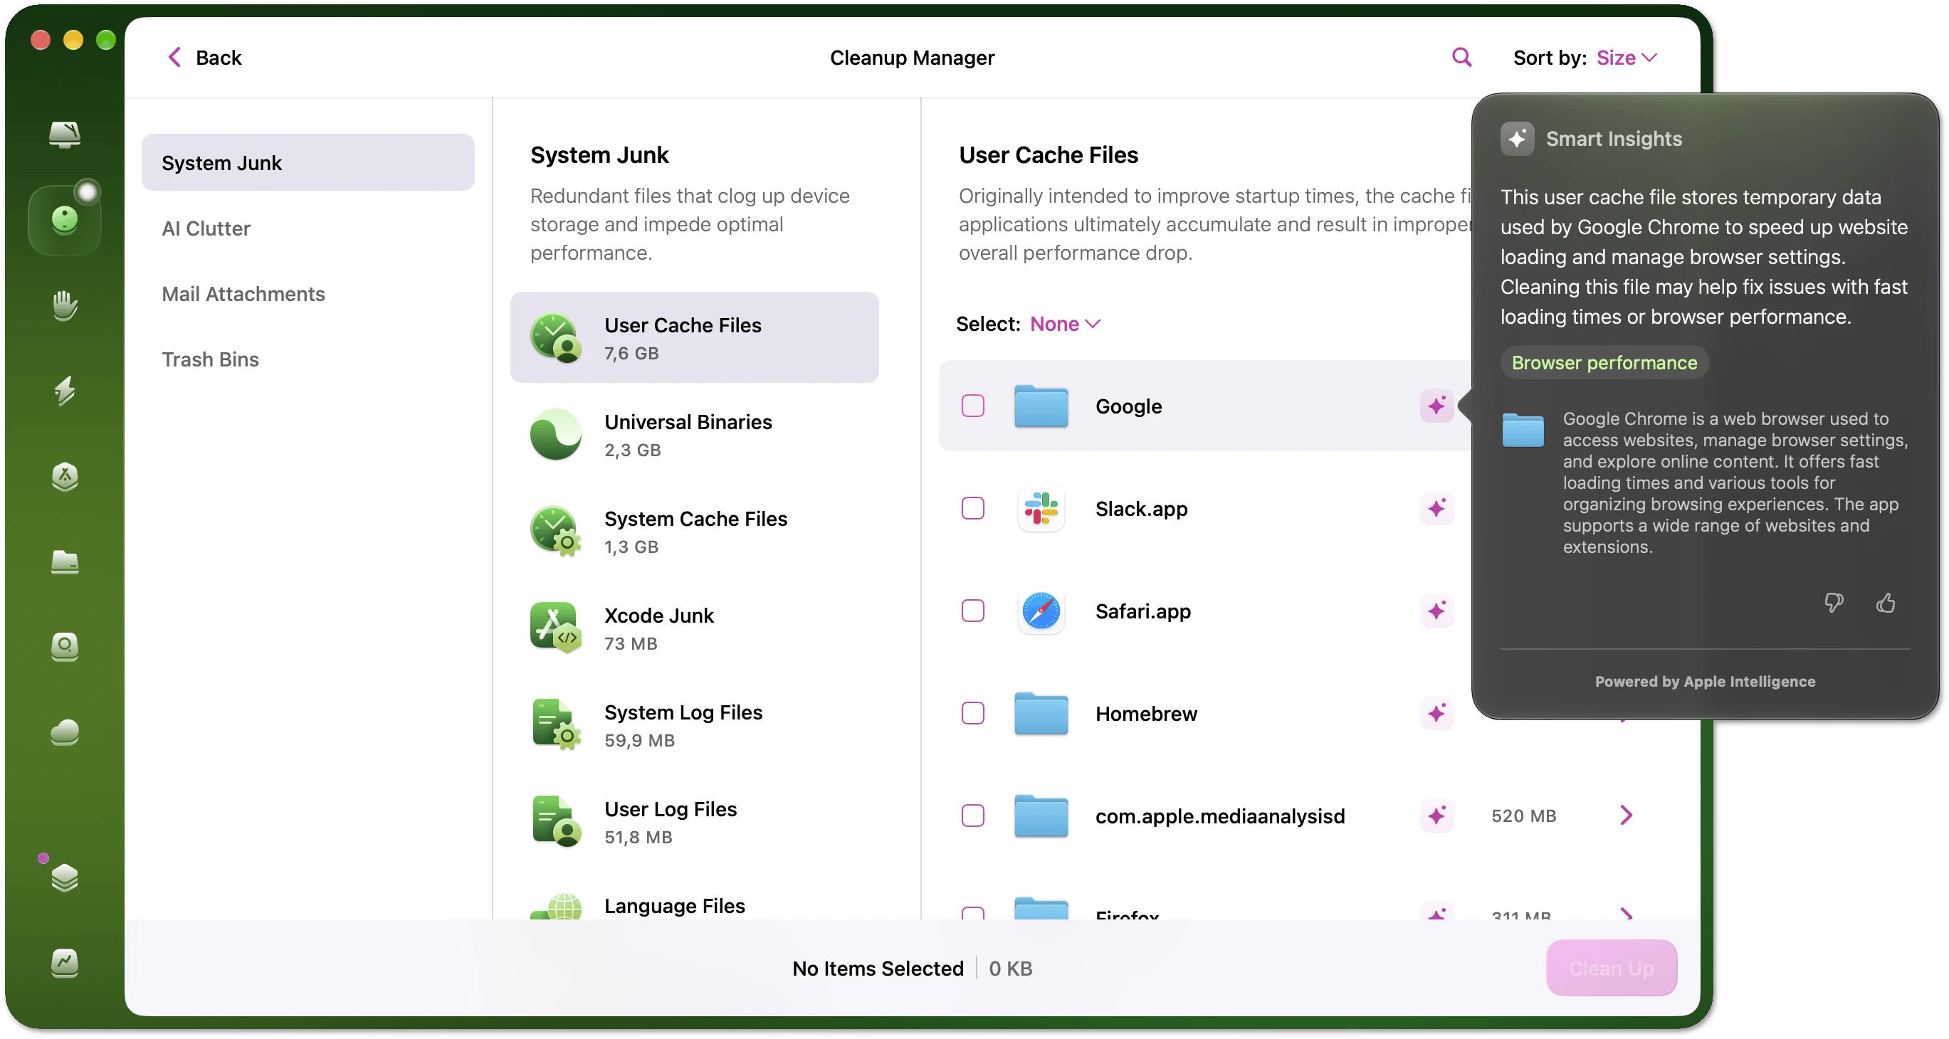Check the Google folder checkbox
The height and width of the screenshot is (1039, 1949).
[972, 406]
